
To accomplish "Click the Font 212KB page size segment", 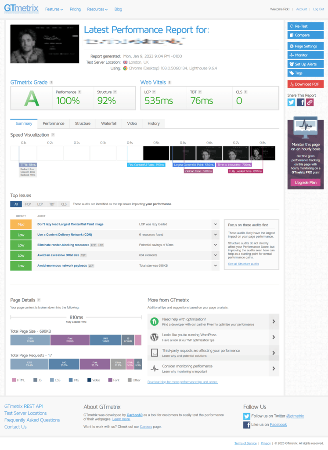I will [70, 340].
